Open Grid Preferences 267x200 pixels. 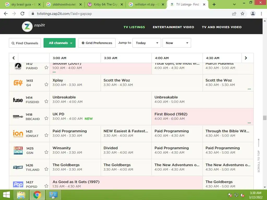(97, 43)
